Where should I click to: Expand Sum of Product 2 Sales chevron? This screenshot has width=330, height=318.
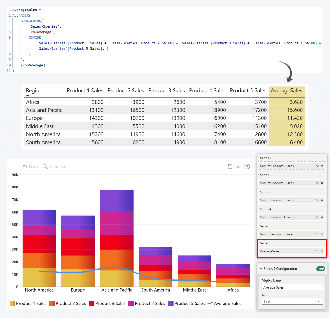317,183
